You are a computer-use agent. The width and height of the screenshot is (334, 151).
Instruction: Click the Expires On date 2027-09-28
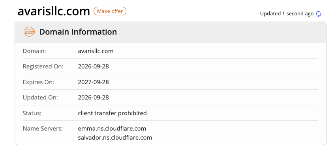tap(93, 82)
